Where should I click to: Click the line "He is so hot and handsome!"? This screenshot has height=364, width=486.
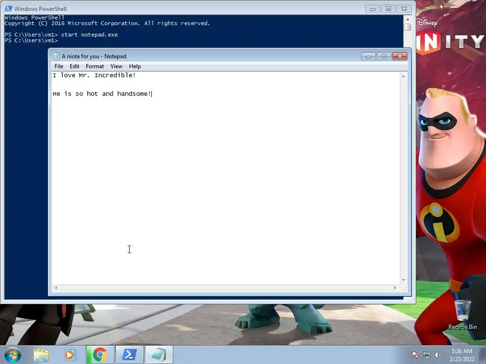[x=102, y=94]
